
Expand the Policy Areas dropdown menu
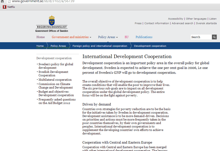[x=108, y=37]
